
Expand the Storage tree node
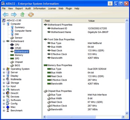click(x=4, y=83)
